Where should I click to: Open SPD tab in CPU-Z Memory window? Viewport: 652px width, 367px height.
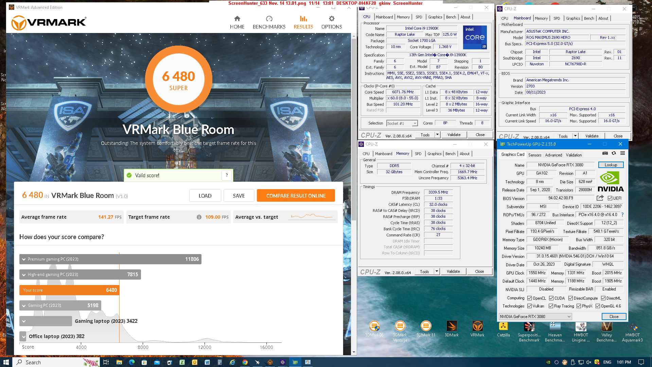418,154
